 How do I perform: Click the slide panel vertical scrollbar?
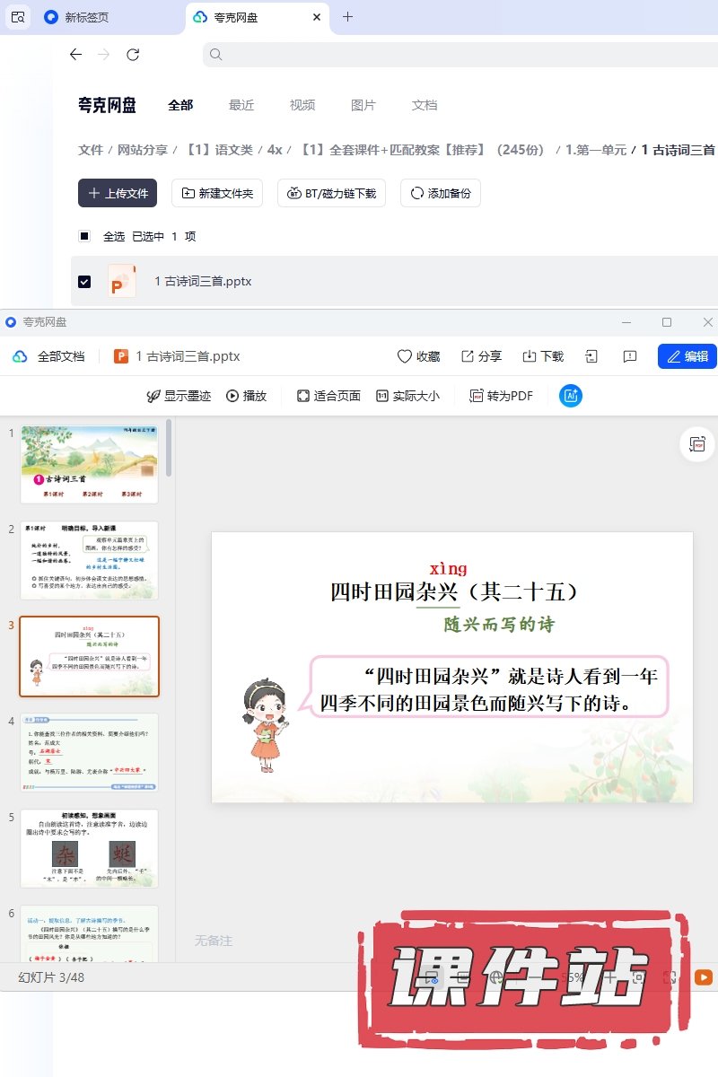pyautogui.click(x=169, y=449)
